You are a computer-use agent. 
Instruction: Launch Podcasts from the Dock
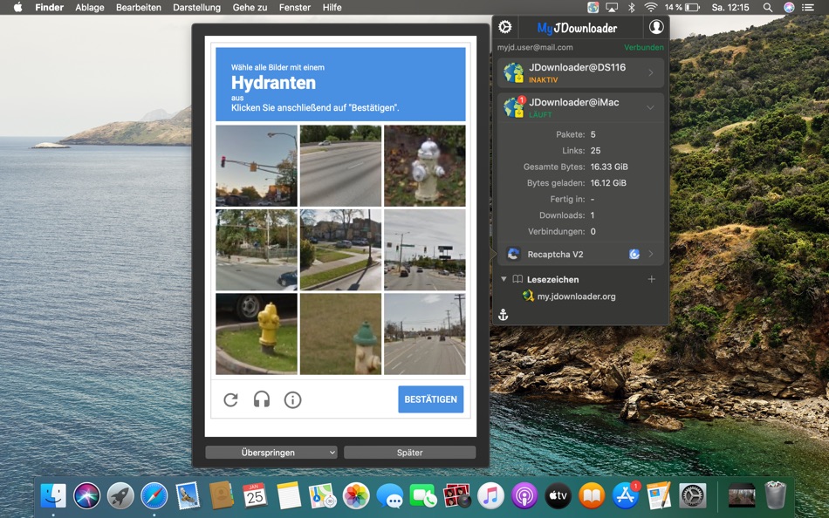click(x=524, y=496)
